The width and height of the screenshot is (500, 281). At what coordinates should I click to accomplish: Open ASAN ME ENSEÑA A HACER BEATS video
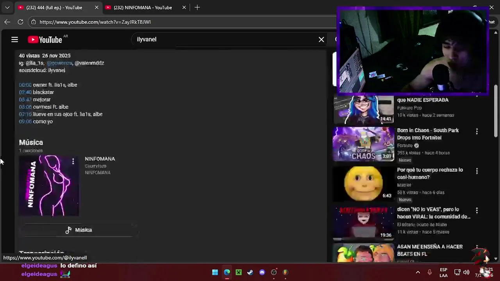click(430, 250)
